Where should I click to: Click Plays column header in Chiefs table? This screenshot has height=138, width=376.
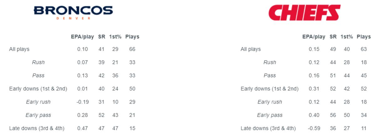point(363,37)
